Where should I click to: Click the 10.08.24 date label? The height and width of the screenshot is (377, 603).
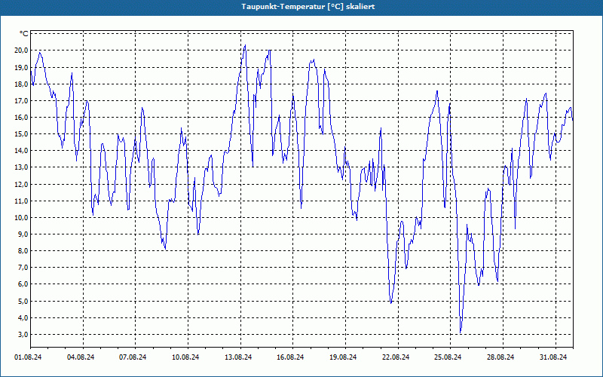[185, 357]
